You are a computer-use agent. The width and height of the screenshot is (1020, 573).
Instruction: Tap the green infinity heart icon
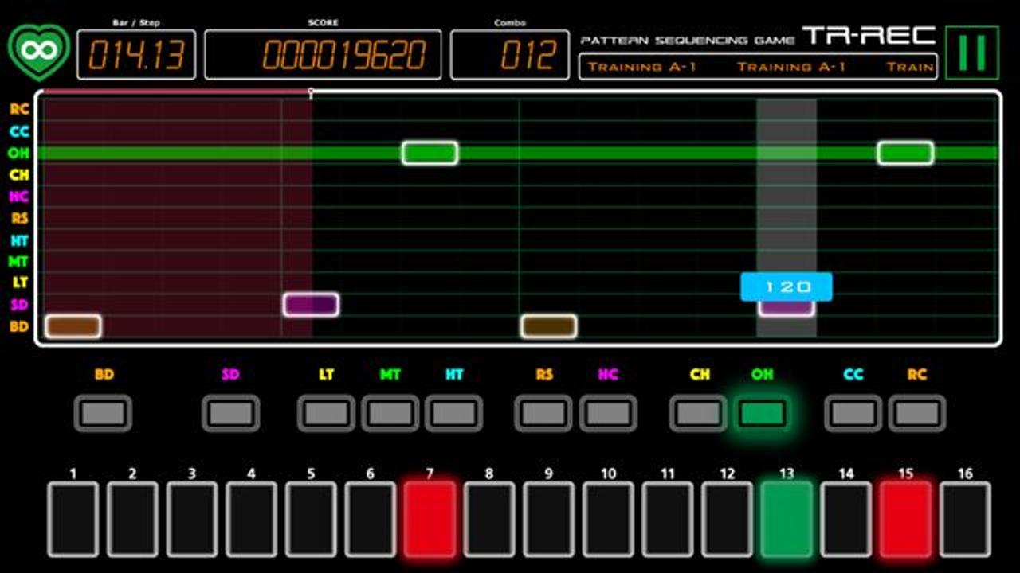tap(38, 52)
